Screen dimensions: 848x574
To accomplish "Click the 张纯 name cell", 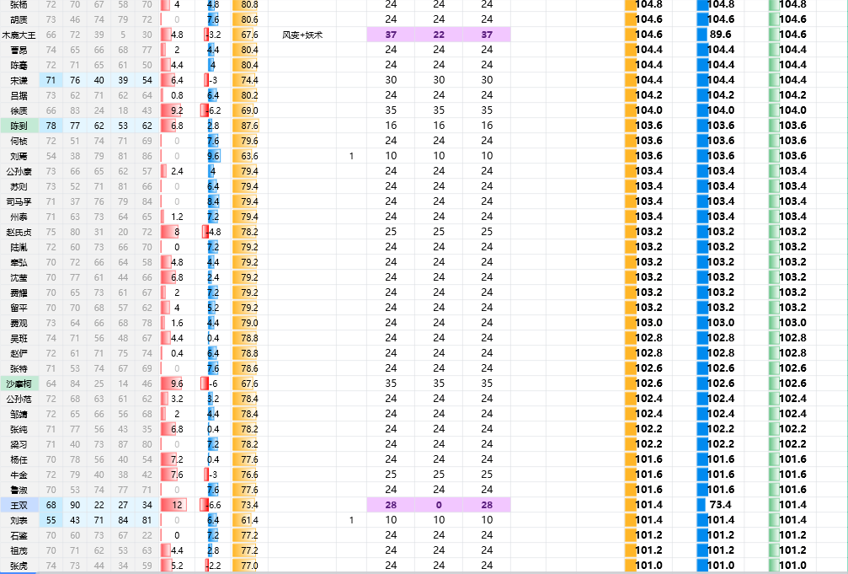I will (x=19, y=429).
